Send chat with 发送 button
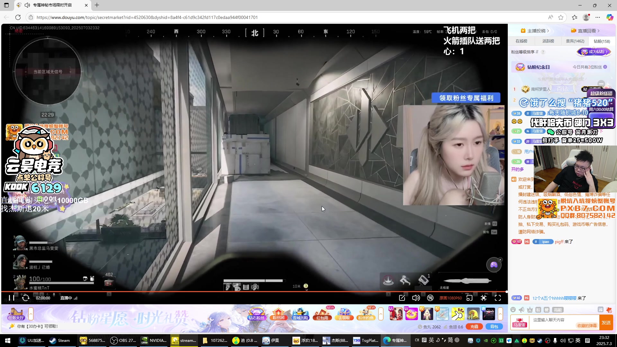The height and width of the screenshot is (347, 617). [606, 323]
